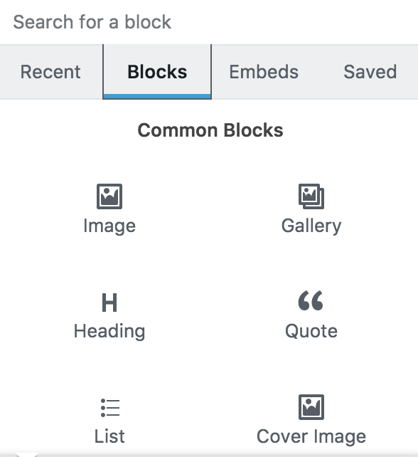This screenshot has height=457, width=418.
Task: Go to the Embeds tab
Action: click(x=264, y=72)
